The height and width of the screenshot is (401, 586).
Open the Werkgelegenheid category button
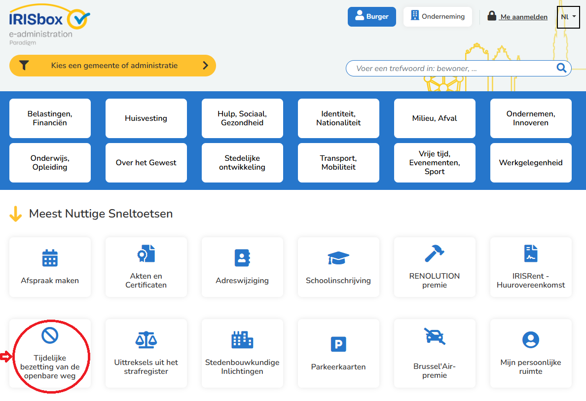click(x=530, y=163)
